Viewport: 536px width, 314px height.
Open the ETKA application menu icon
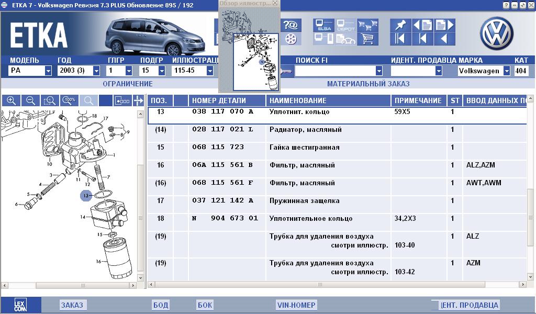[4, 5]
